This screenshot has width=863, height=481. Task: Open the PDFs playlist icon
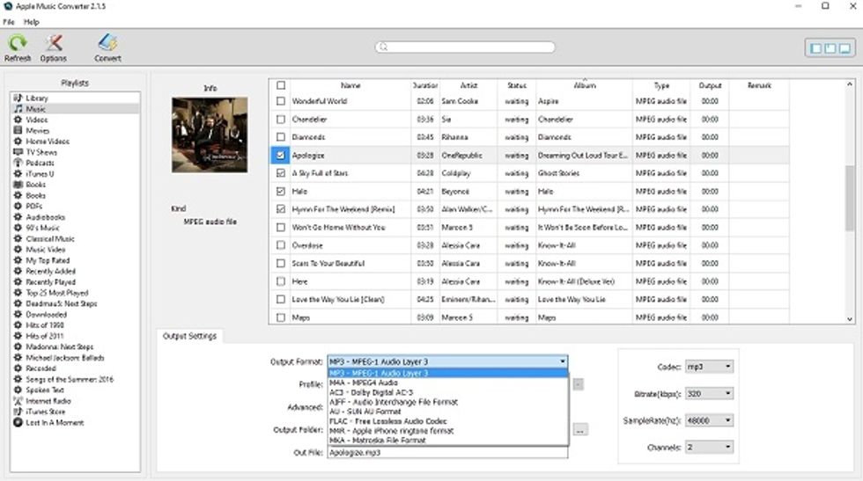click(x=18, y=206)
